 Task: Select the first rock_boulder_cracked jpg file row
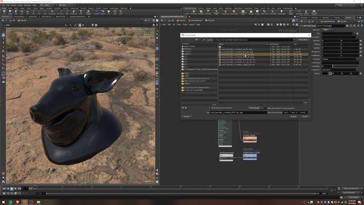(263, 50)
